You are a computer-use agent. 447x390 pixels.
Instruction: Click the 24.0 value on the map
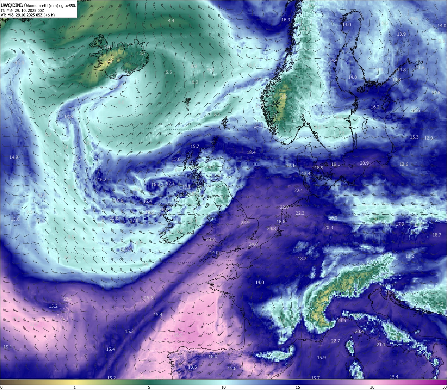[253, 244]
